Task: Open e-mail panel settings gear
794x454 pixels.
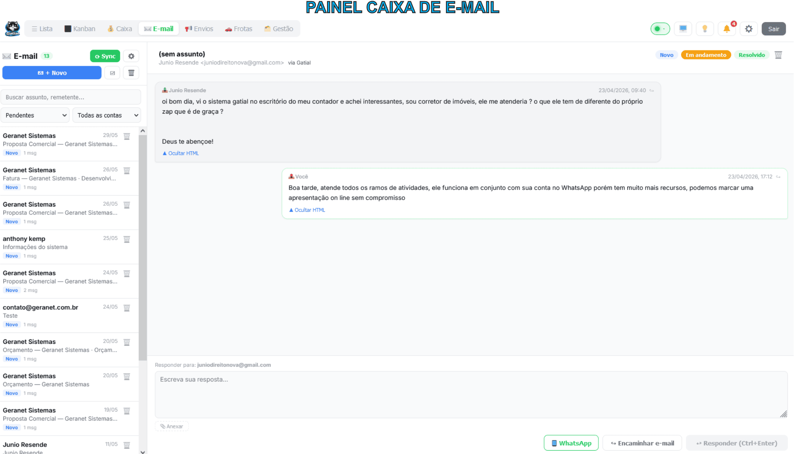Action: 131,56
